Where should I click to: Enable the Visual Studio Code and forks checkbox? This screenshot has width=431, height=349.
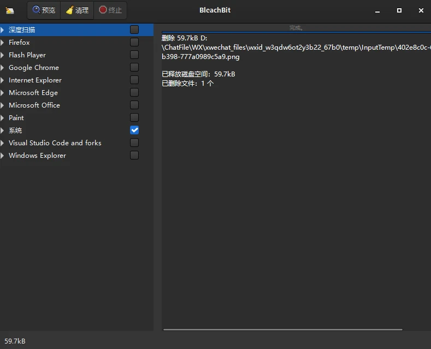coord(134,143)
